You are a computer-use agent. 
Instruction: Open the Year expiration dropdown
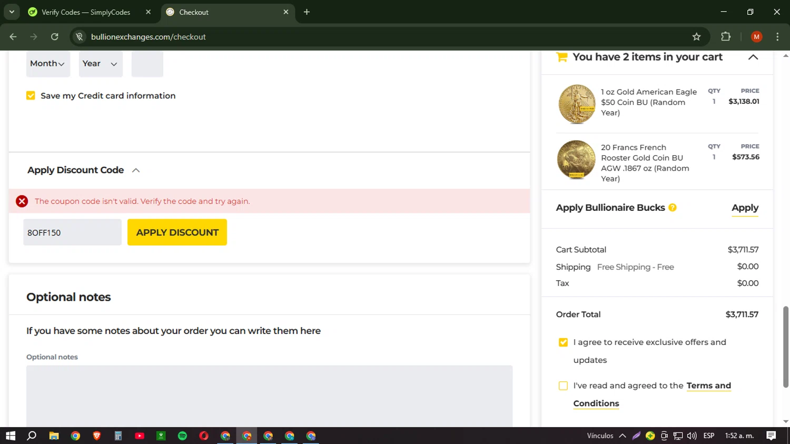click(101, 64)
